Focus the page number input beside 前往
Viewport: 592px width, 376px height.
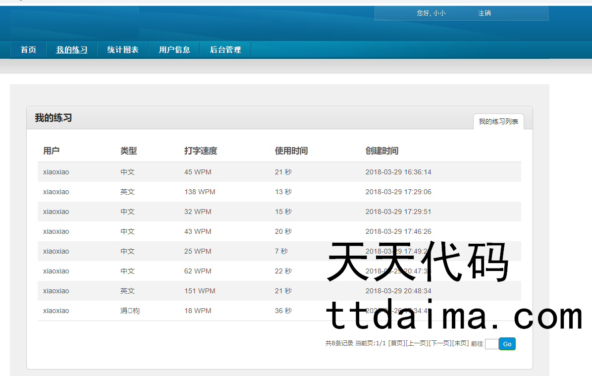coord(491,344)
